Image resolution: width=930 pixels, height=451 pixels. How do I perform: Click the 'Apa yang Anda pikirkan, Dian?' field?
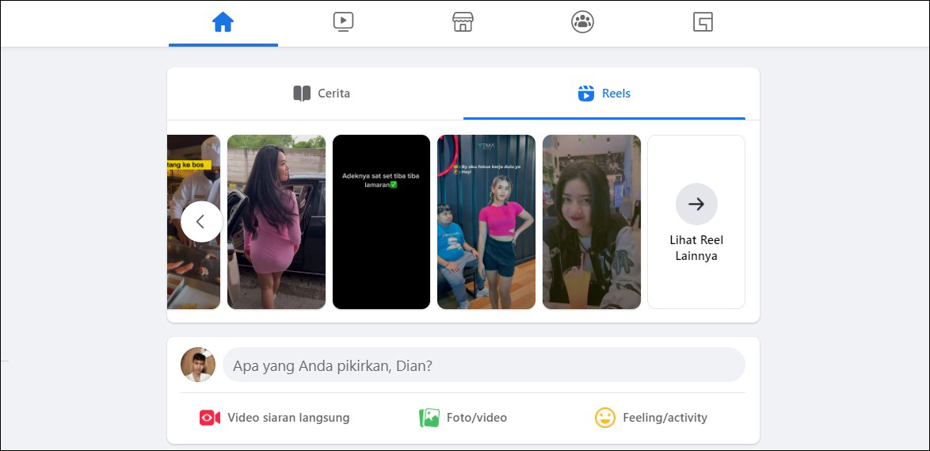coord(483,365)
